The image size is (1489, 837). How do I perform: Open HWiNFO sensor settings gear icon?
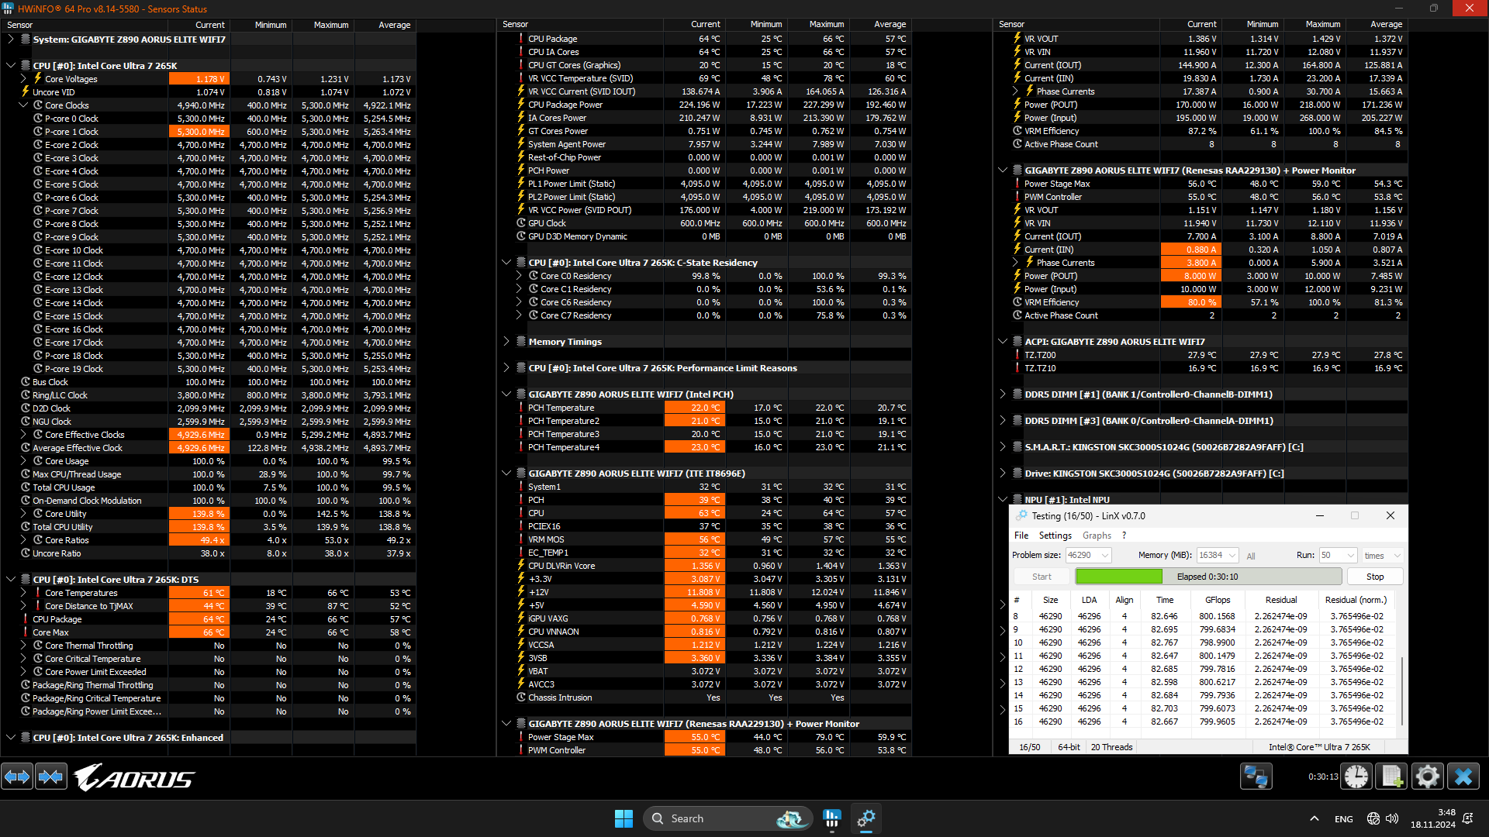1427,776
